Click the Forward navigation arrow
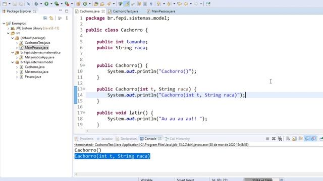Image resolution: width=323 pixels, height=181 pixels. coord(196,4)
